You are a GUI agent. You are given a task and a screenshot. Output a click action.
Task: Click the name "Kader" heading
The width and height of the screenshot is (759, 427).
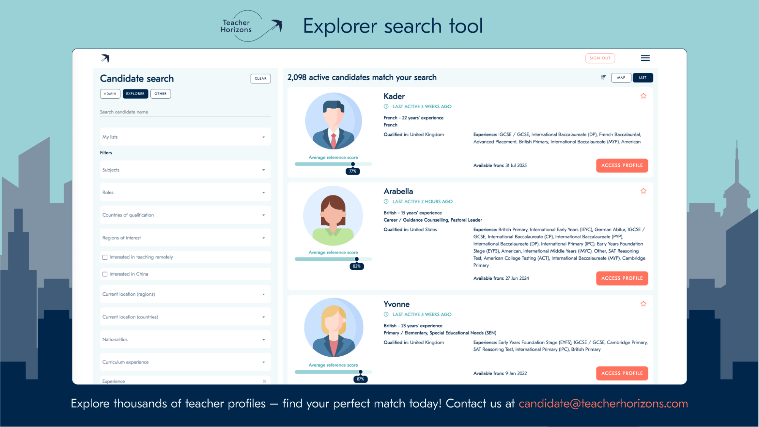(x=394, y=96)
